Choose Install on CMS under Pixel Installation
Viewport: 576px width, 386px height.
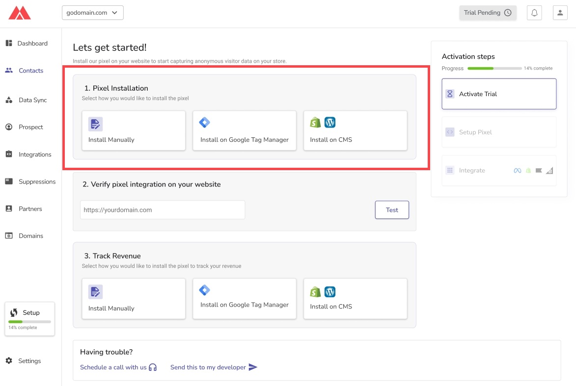[355, 130]
